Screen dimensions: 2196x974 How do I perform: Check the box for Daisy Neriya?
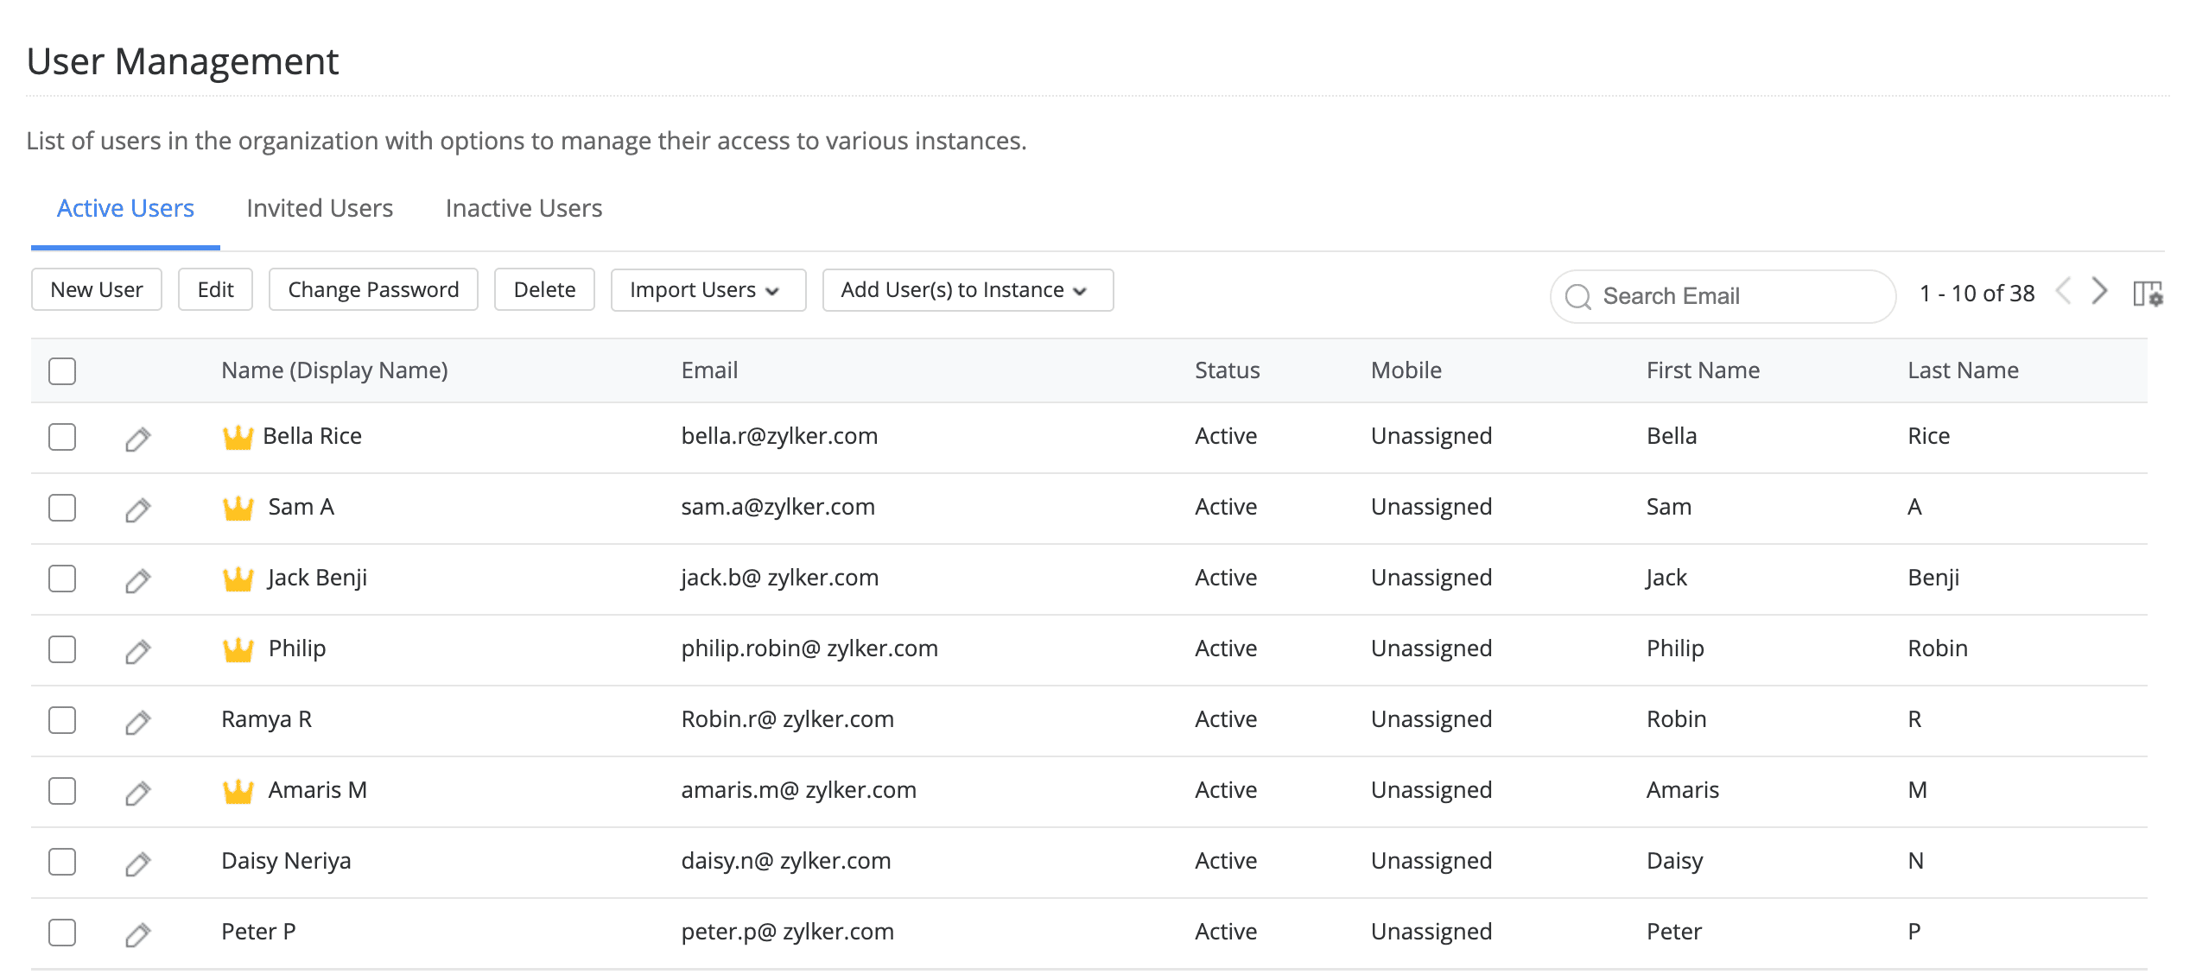pyautogui.click(x=62, y=862)
